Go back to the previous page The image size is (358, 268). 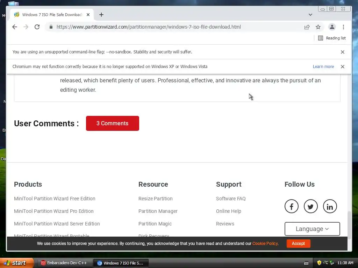click(x=15, y=27)
